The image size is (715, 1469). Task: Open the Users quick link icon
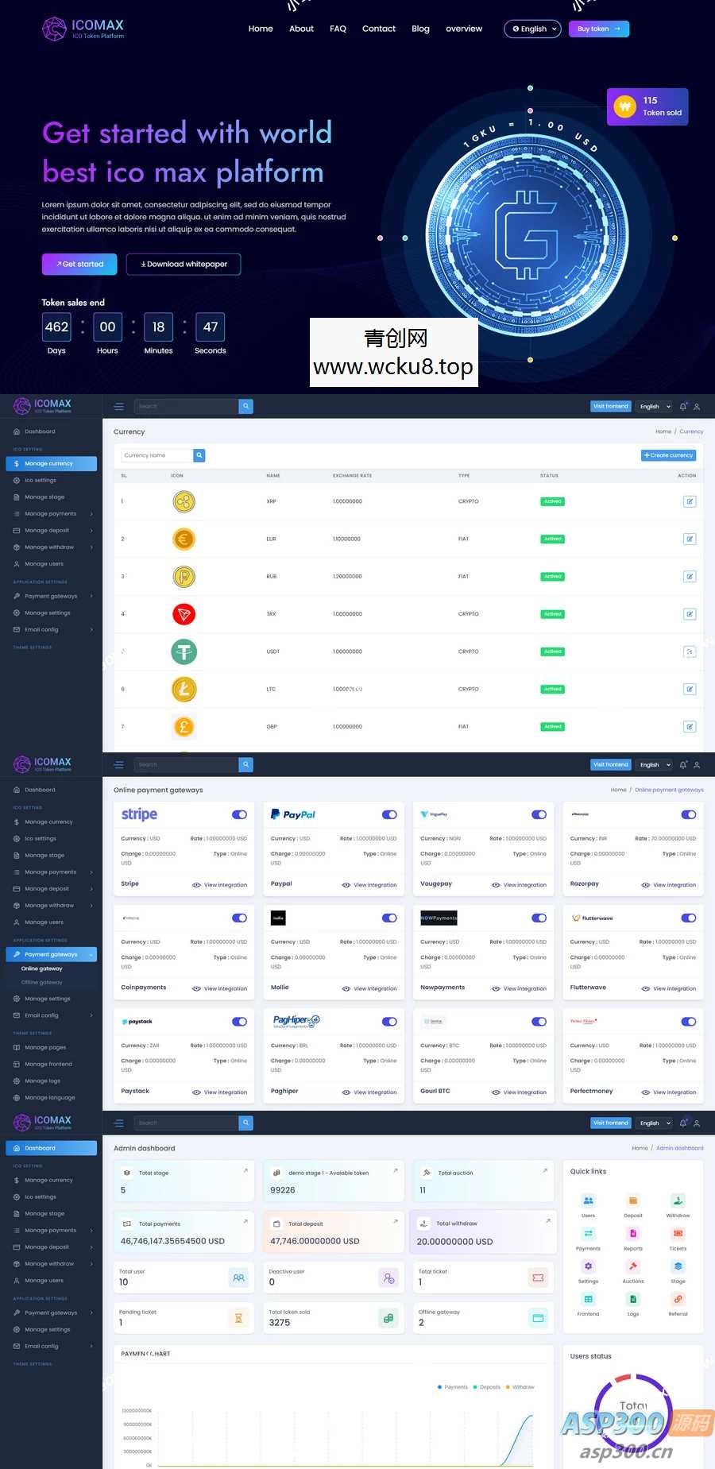click(588, 1201)
